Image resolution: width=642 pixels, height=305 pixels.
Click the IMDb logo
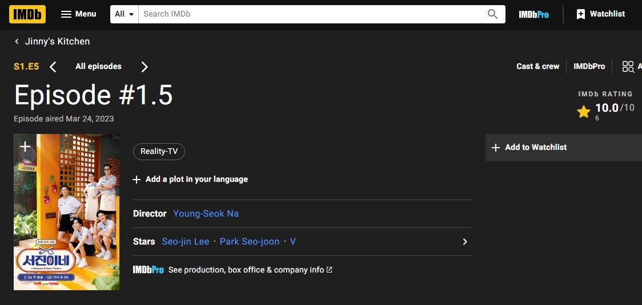tap(27, 14)
